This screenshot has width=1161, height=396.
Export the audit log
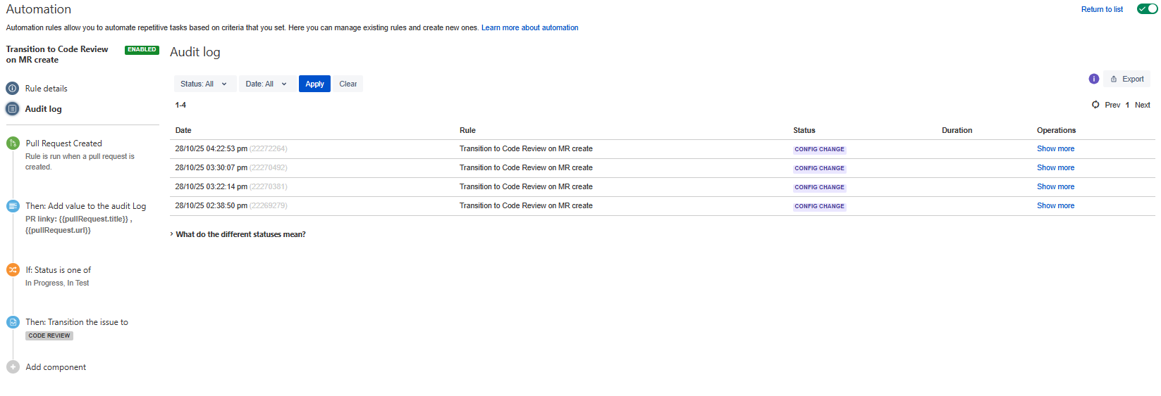1126,79
